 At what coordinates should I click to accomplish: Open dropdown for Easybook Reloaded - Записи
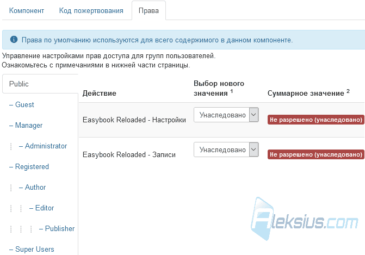click(x=226, y=150)
